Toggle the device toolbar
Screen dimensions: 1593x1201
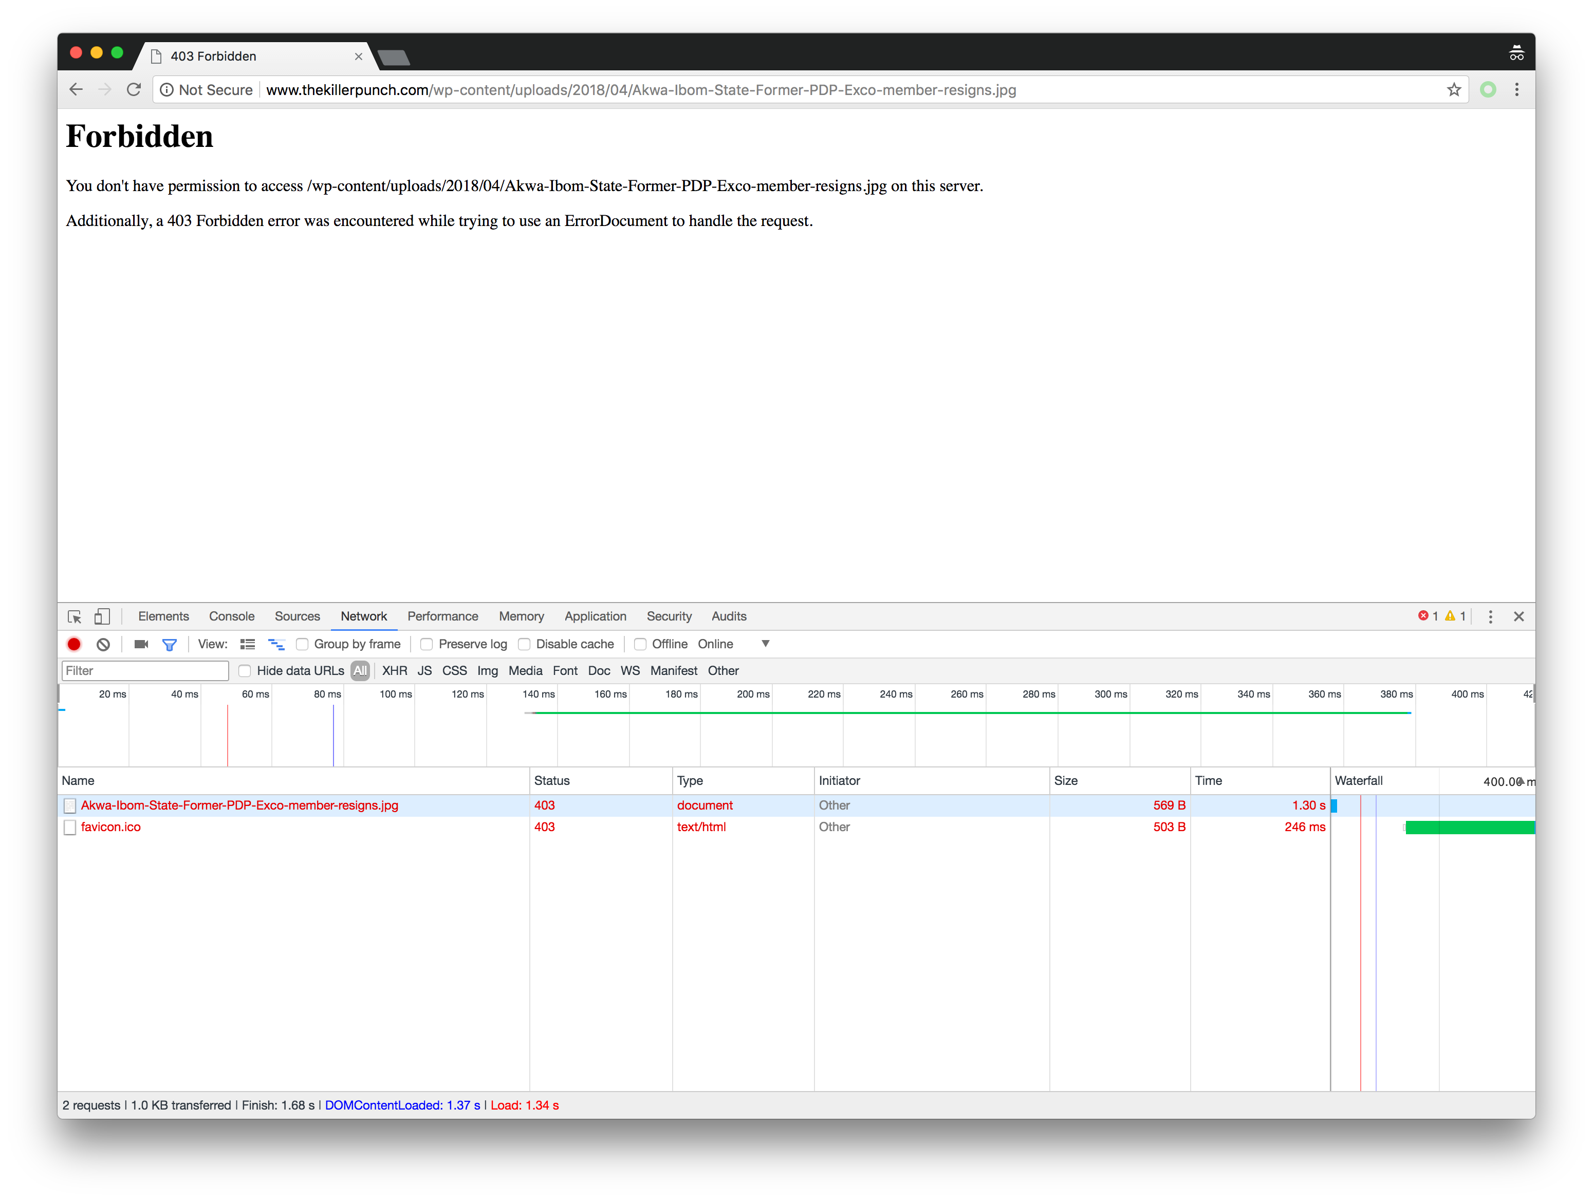click(x=102, y=616)
